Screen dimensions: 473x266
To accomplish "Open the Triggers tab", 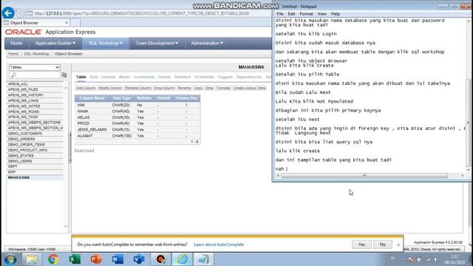I will [225, 77].
